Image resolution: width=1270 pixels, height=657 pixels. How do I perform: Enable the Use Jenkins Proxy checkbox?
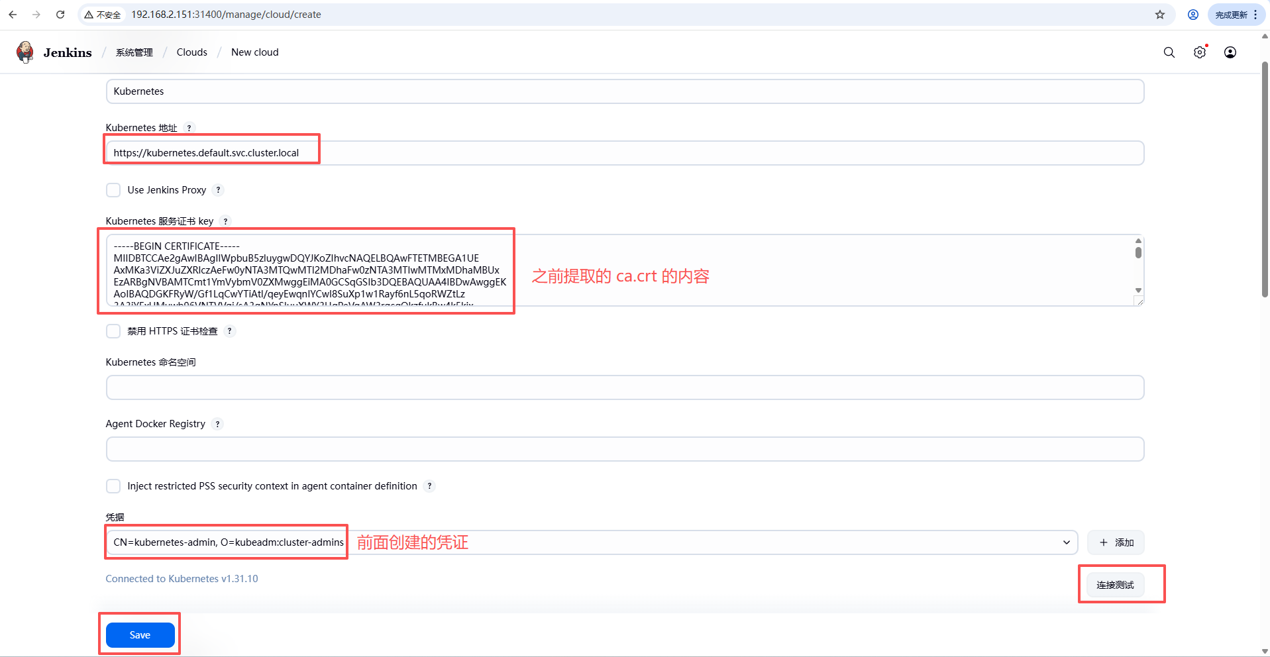click(113, 190)
